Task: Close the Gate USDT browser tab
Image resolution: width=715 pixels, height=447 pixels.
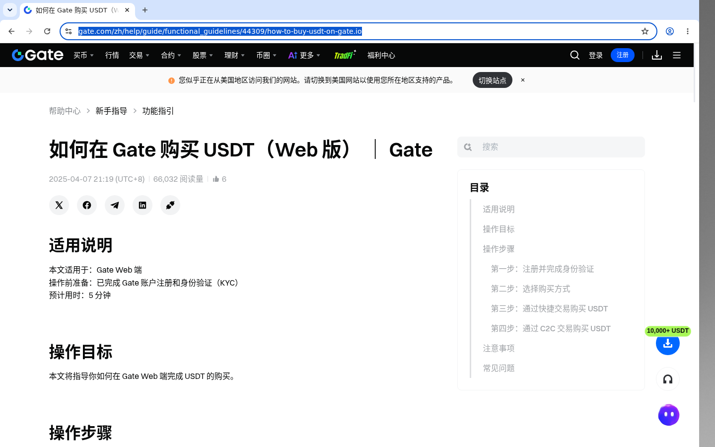Action: point(127,10)
